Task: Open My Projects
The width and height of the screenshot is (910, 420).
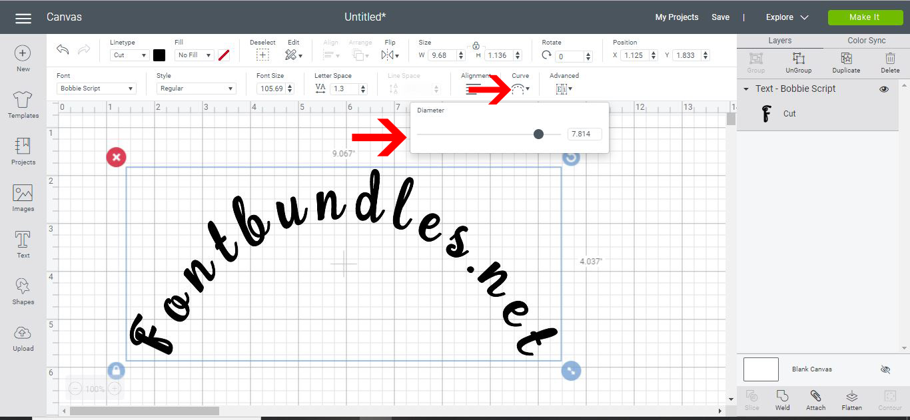Action: [x=677, y=17]
